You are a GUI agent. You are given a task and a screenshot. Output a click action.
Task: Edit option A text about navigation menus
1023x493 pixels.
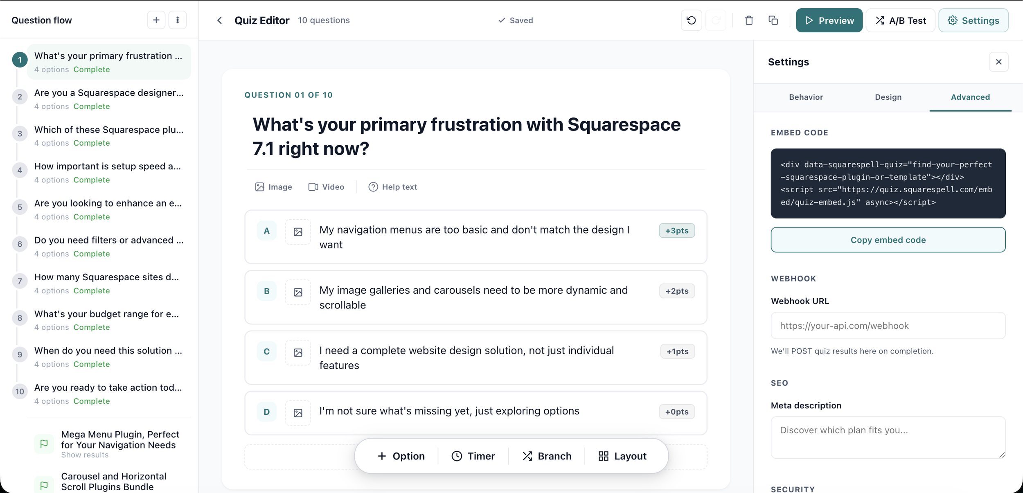475,237
